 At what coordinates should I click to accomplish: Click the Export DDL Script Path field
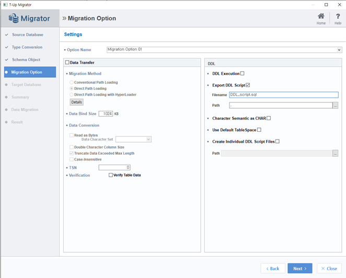click(x=281, y=106)
